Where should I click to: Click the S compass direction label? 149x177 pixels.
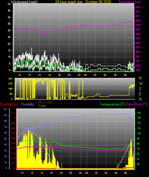tap(140, 89)
